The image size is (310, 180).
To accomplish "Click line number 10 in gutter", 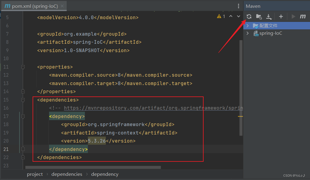I will (6, 59).
